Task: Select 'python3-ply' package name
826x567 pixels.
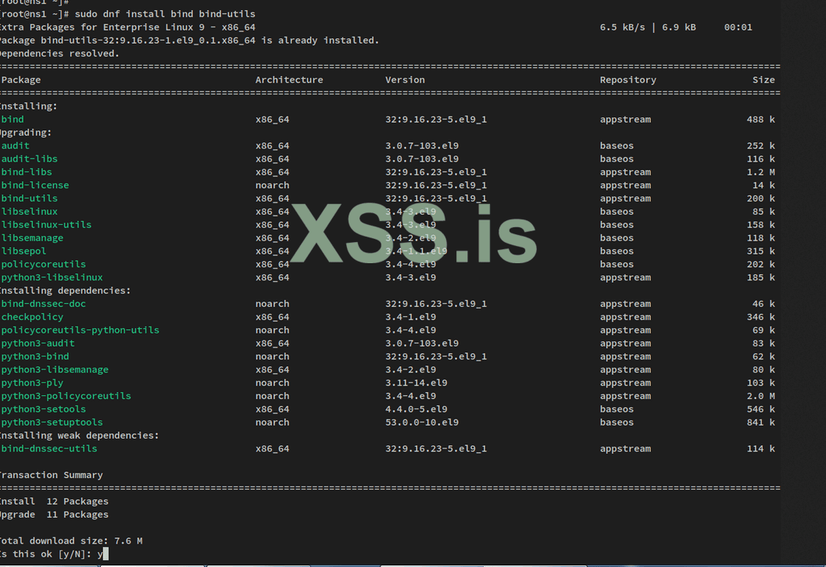Action: [32, 383]
